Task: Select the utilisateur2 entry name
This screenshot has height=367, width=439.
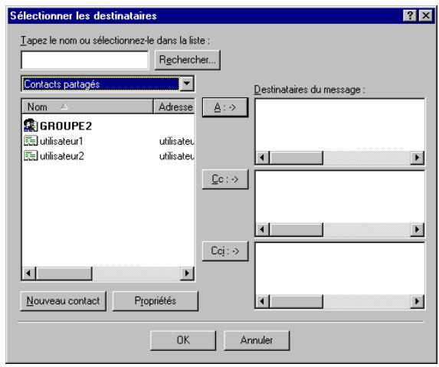Action: [x=61, y=156]
